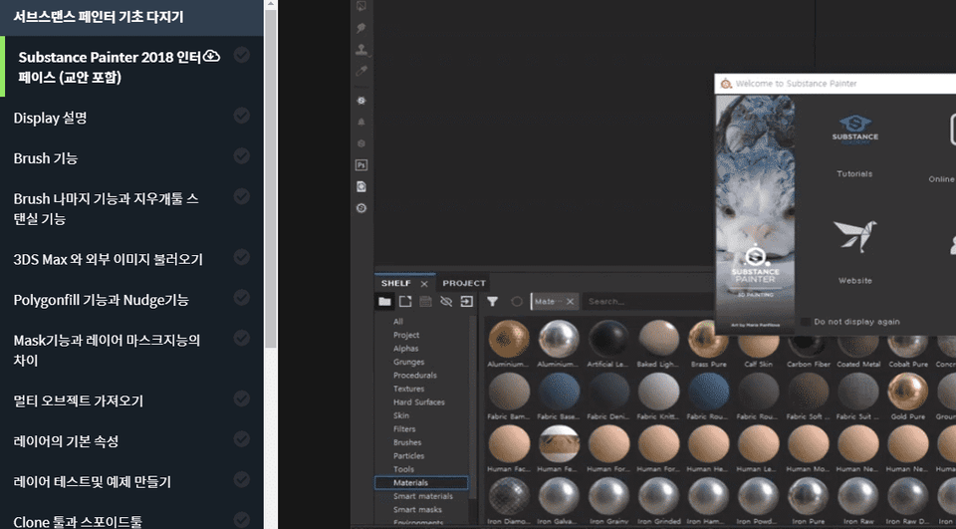This screenshot has width=956, height=529.
Task: Select 'Smart materials' in shelf category list
Action: click(x=422, y=495)
